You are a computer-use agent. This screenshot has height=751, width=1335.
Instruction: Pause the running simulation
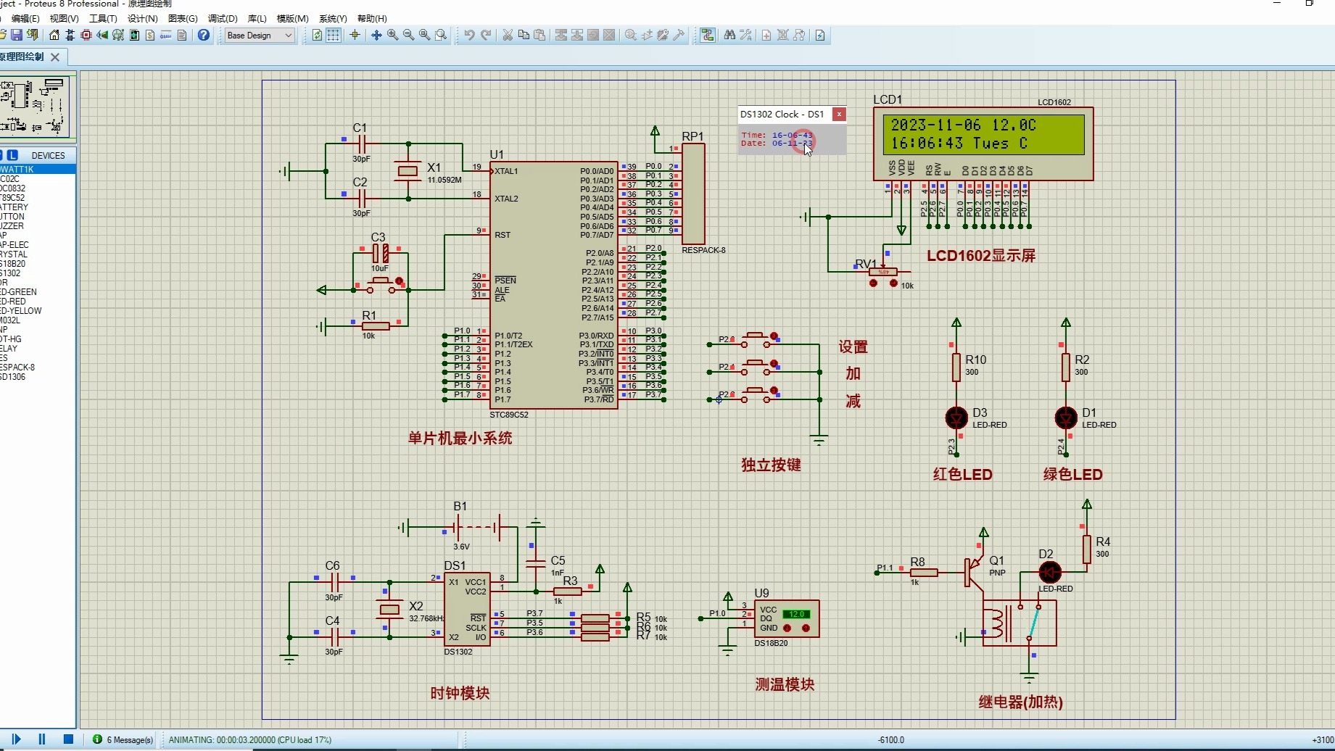(42, 739)
